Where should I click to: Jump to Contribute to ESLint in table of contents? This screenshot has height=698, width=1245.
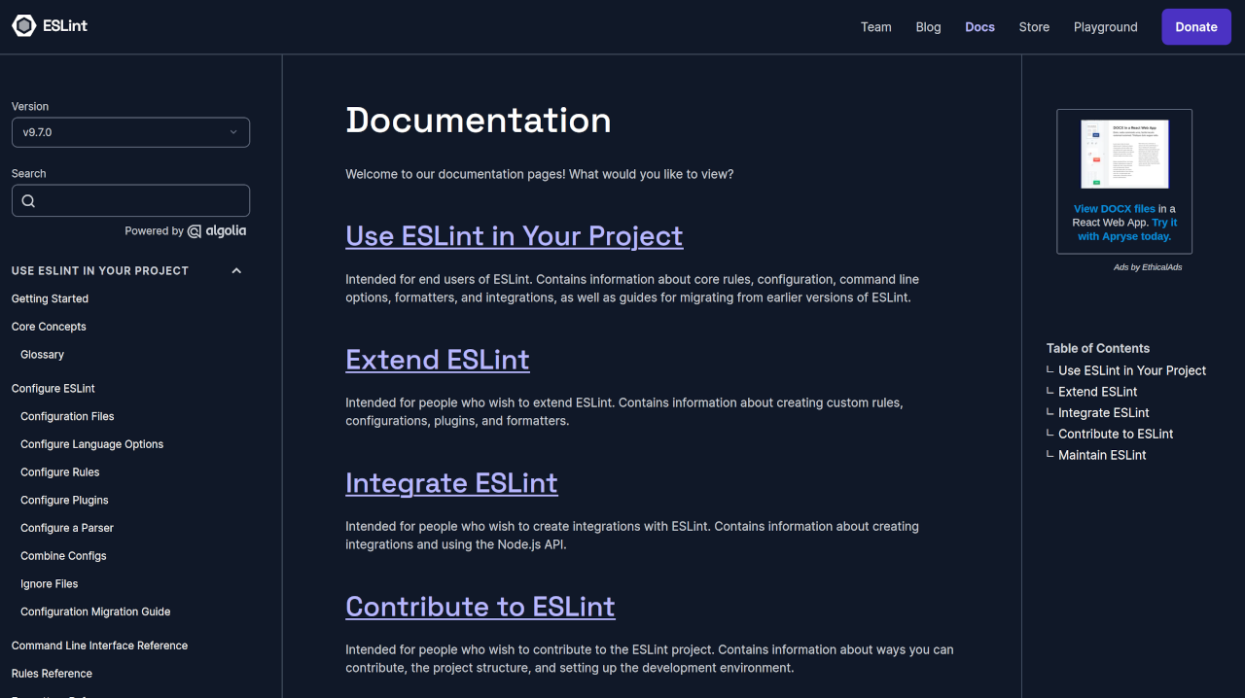[x=1116, y=435]
